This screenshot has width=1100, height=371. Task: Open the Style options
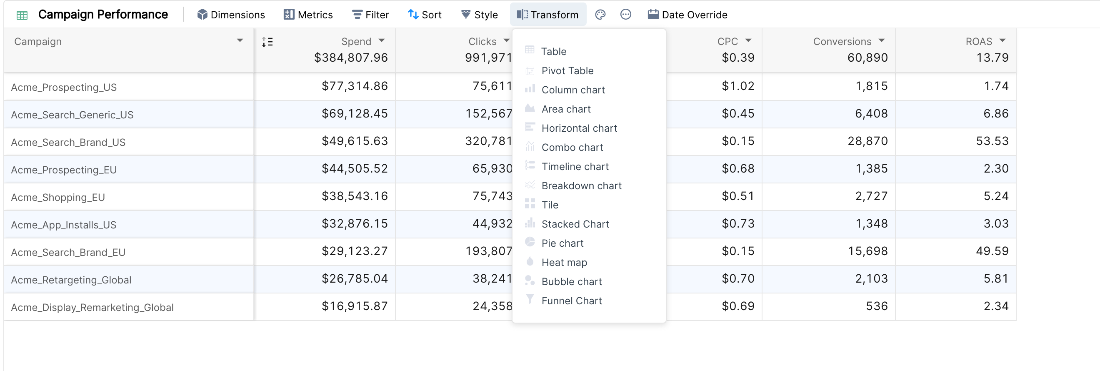coord(480,15)
